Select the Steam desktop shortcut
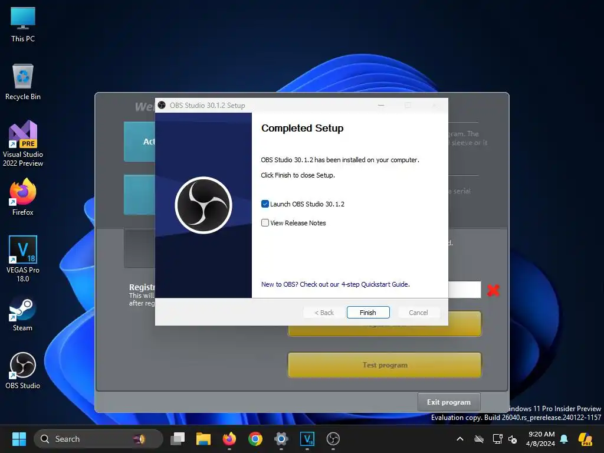 23,313
